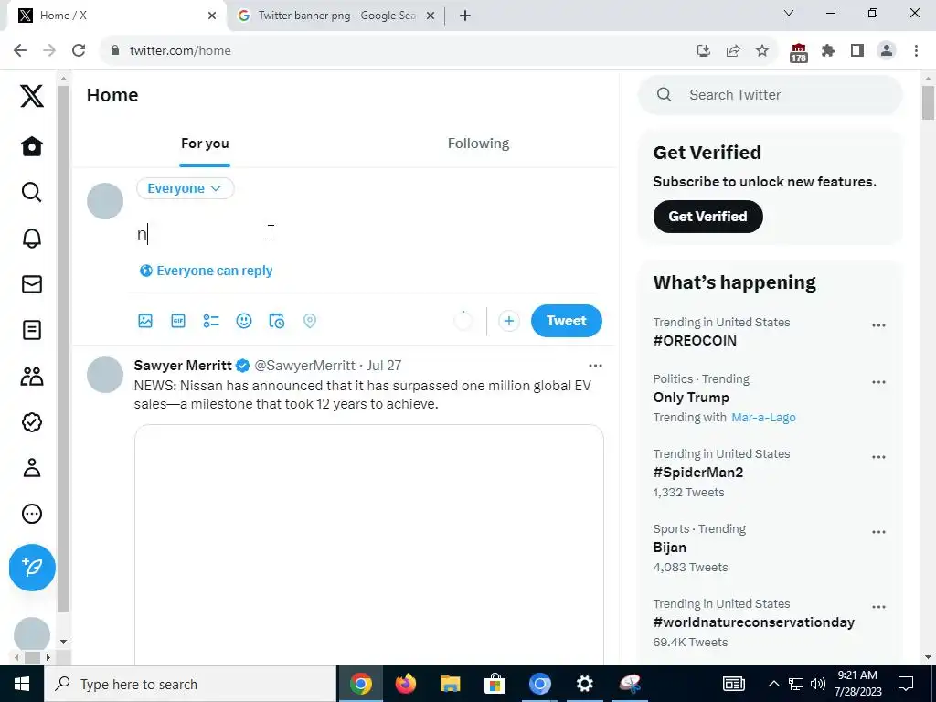Click the X logo in sidebar

32,95
